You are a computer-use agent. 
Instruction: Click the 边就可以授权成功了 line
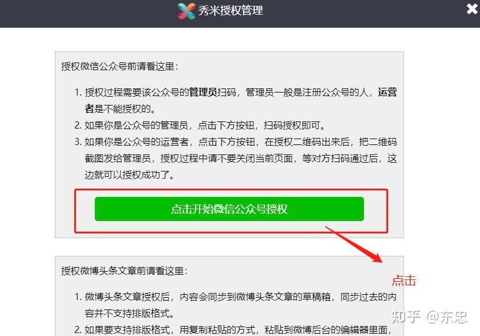point(130,174)
